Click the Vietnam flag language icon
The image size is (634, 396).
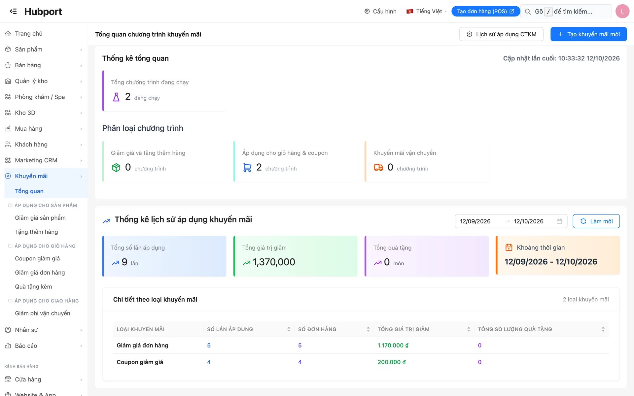coord(410,11)
